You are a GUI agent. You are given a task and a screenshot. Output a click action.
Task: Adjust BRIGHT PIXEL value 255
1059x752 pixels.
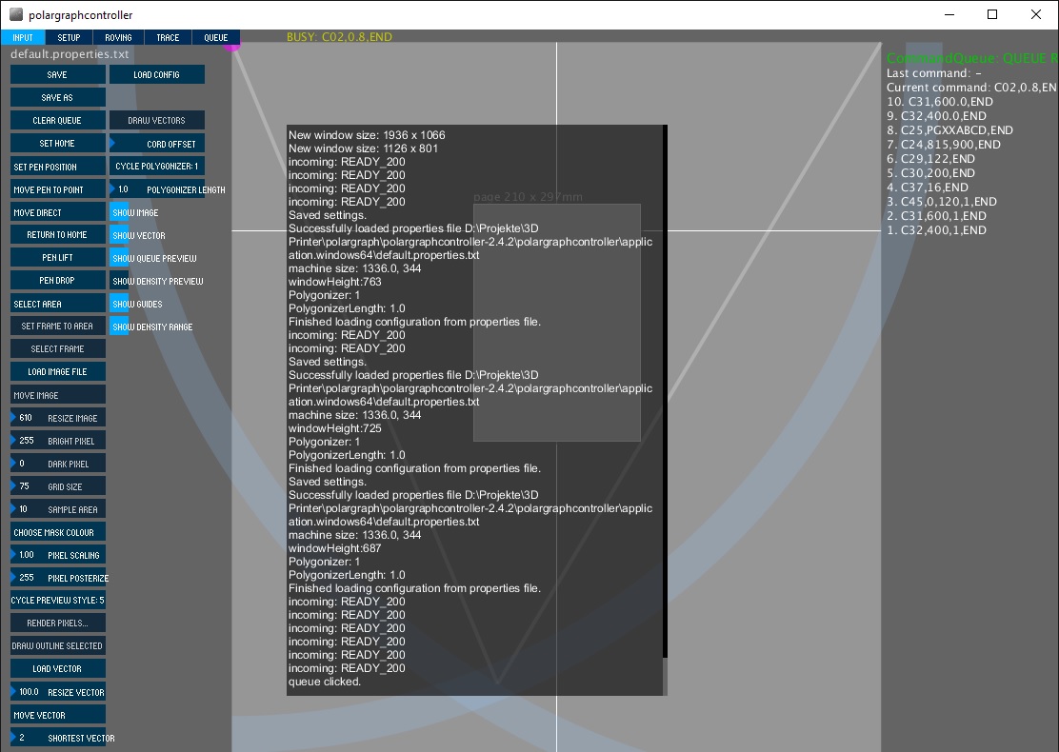[57, 441]
